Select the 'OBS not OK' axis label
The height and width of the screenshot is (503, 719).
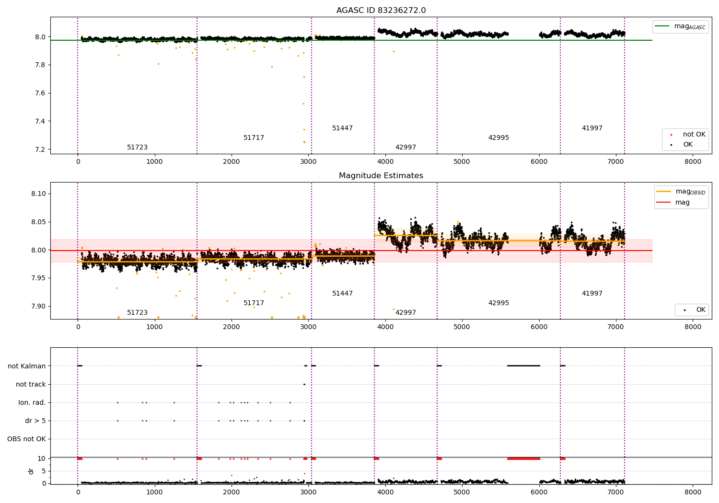tap(26, 439)
